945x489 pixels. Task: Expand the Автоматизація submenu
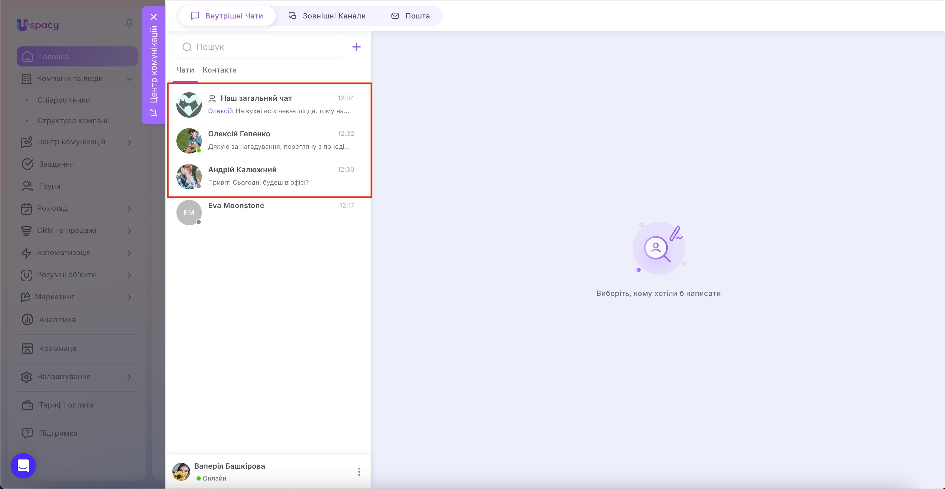(129, 253)
